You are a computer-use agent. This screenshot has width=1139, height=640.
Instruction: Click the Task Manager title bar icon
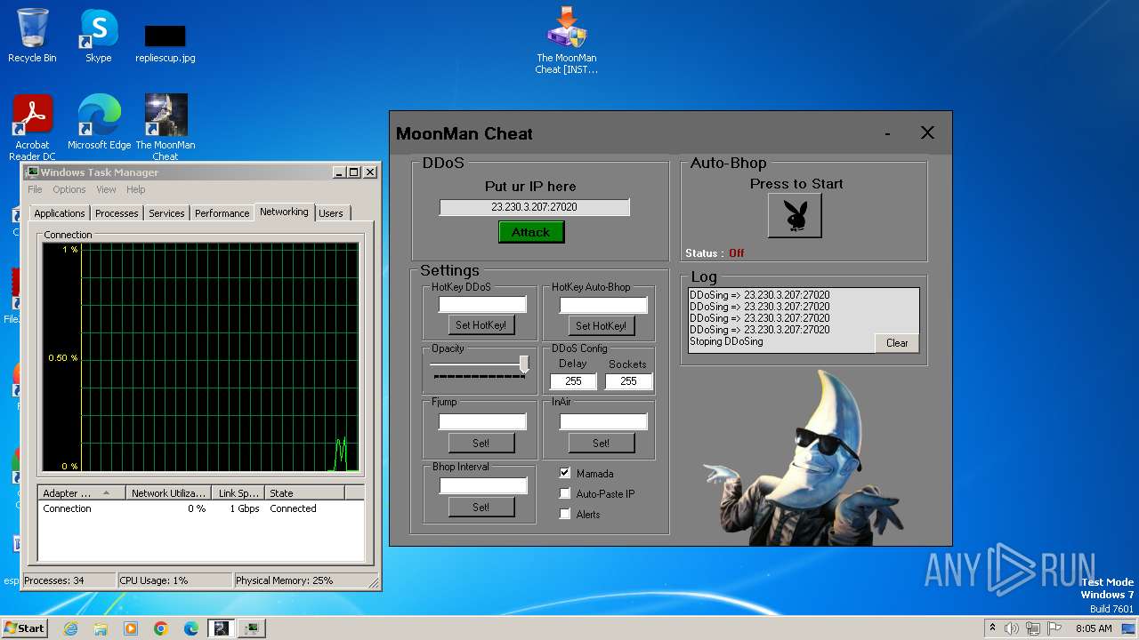(x=33, y=172)
